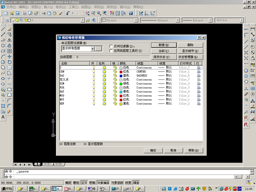Click the Linear Dimension tool icon
256x192 pixels.
coord(253,29)
